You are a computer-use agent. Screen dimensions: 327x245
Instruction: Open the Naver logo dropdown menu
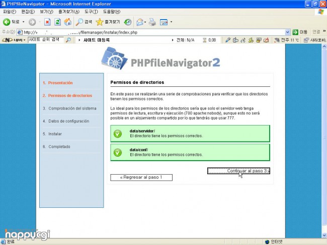(25, 40)
